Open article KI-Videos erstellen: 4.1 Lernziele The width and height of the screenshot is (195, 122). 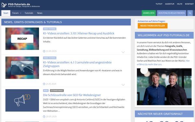[x=77, y=64]
